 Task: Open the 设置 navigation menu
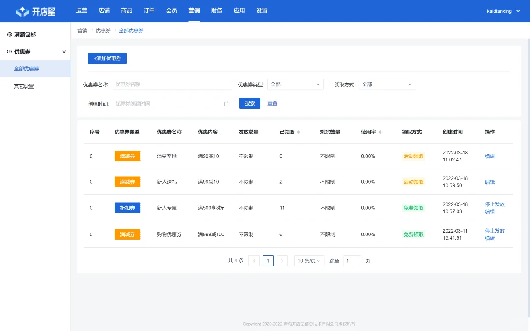point(262,11)
